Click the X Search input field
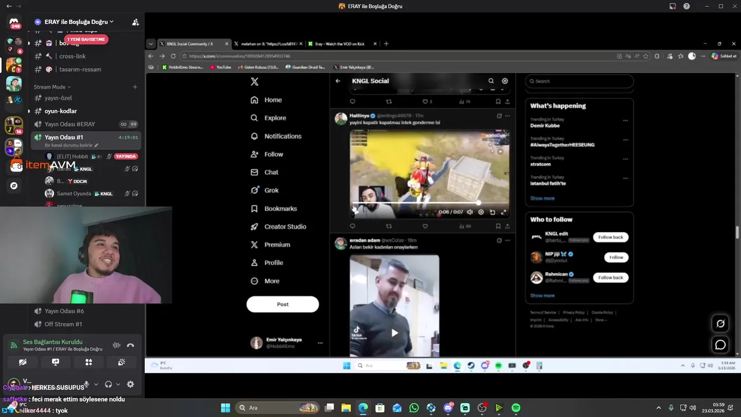Viewport: 741px width, 417px height. pos(579,81)
